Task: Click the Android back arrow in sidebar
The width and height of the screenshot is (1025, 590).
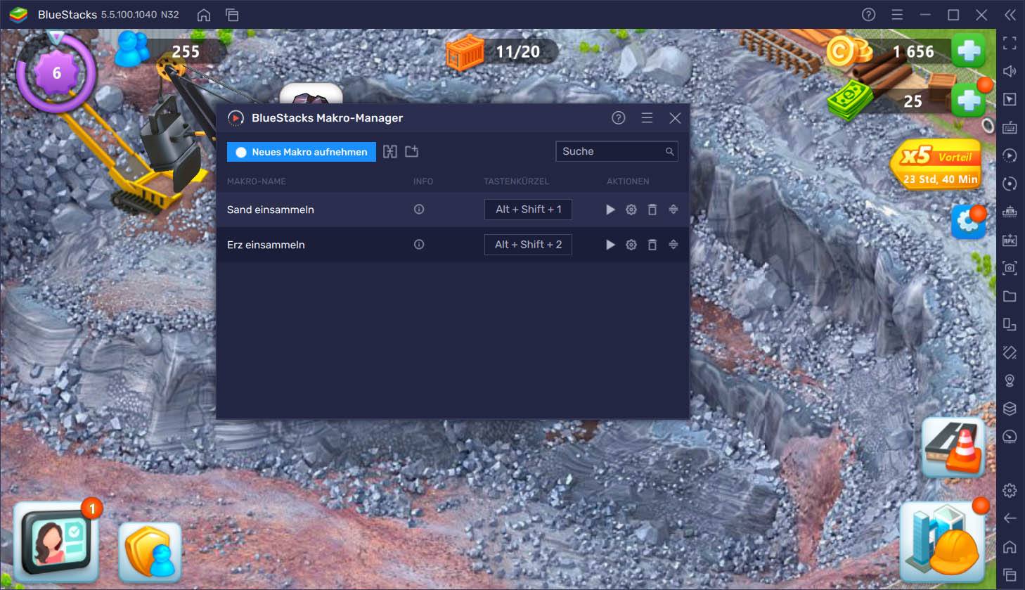Action: tap(1010, 518)
